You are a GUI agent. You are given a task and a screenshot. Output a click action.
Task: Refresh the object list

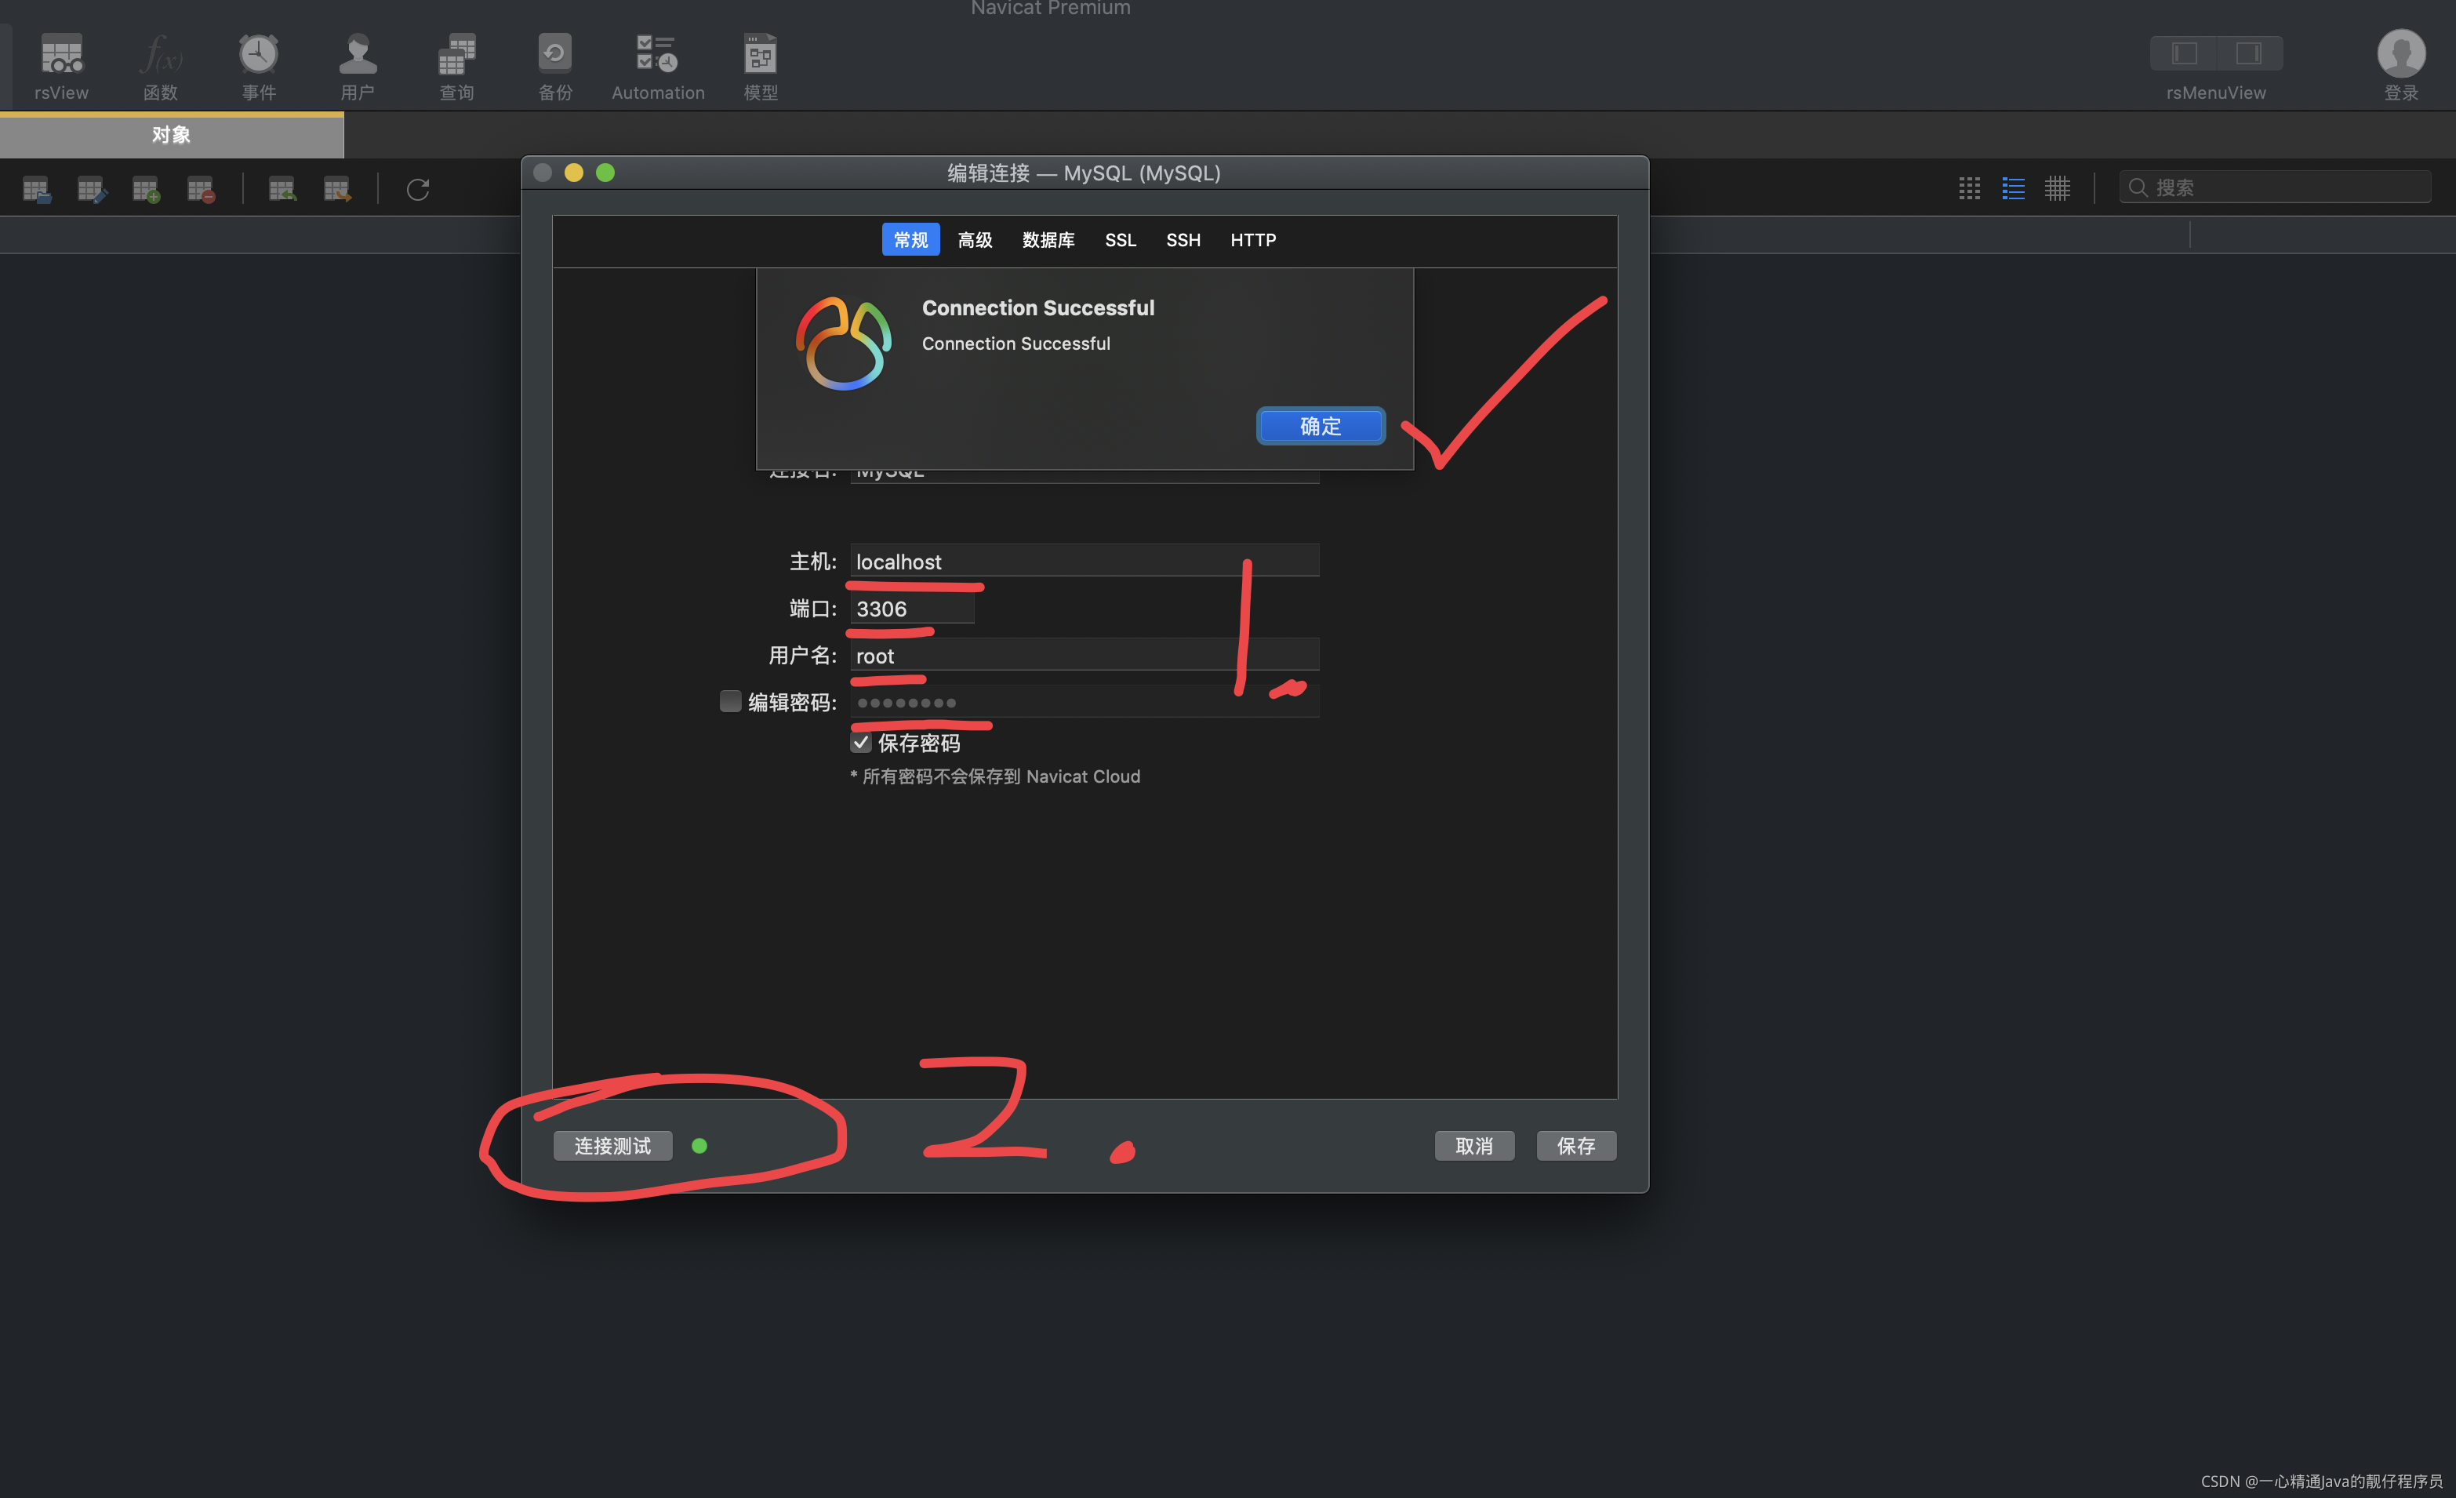tap(418, 189)
